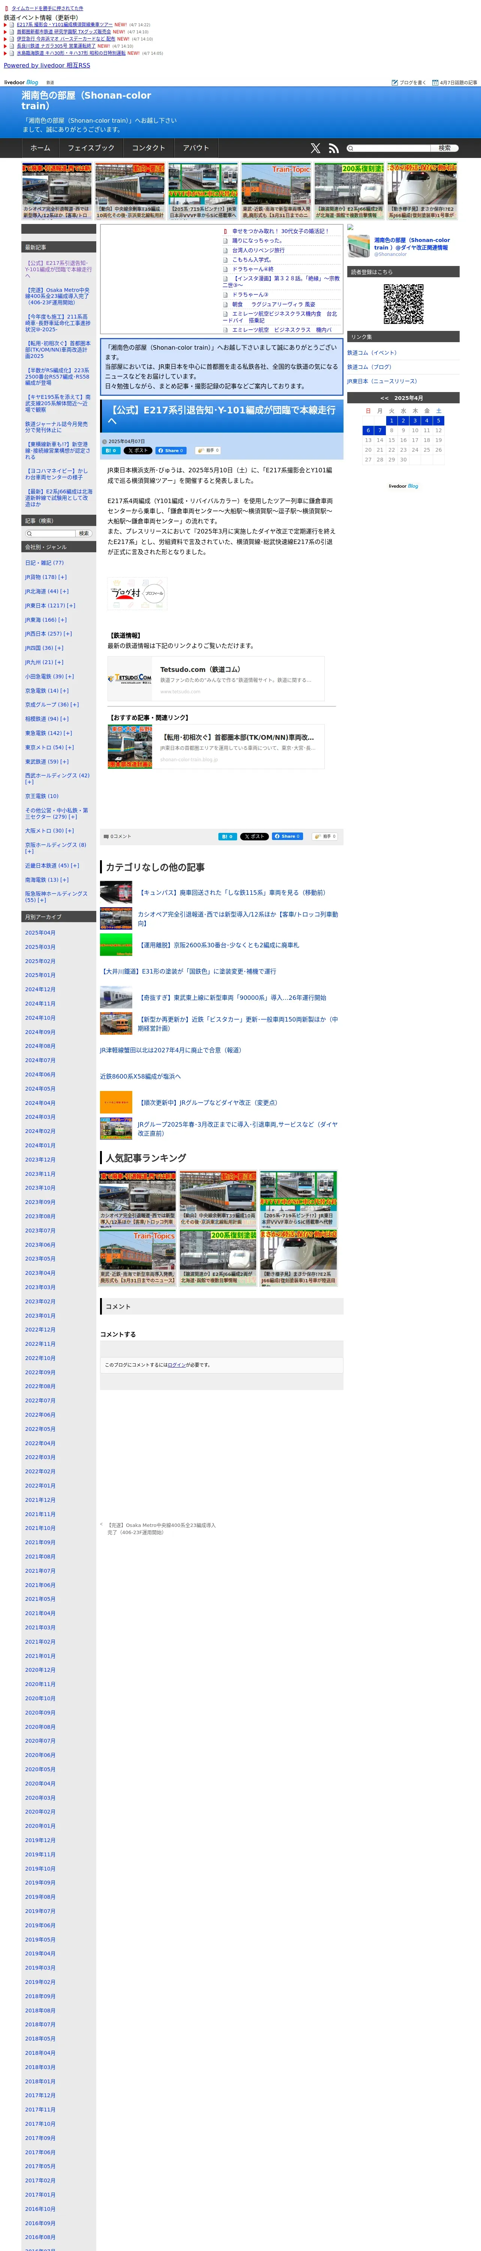
Task: Expand JR北海道 (44) category
Action: click(64, 591)
